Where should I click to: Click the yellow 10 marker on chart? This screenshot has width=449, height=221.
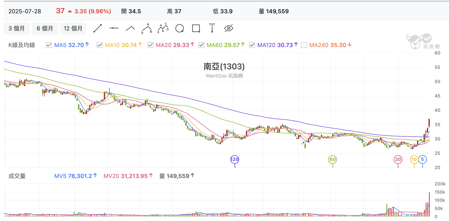click(414, 160)
